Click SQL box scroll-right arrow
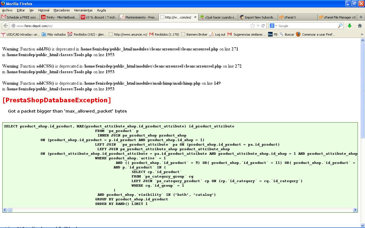365x228 pixels. tap(355, 210)
